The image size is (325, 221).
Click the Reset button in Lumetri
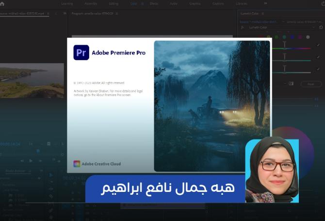311,84
